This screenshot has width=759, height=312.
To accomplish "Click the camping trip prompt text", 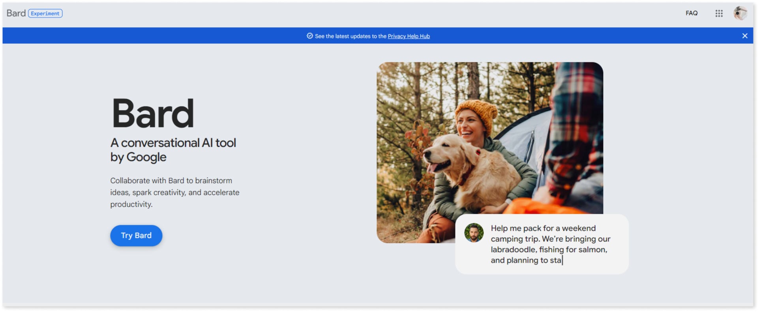I will [x=550, y=244].
